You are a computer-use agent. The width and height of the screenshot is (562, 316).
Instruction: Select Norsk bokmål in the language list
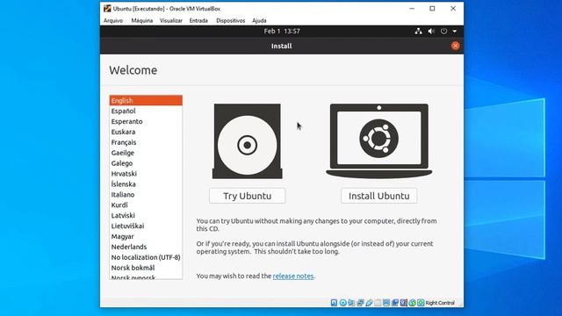tap(146, 267)
